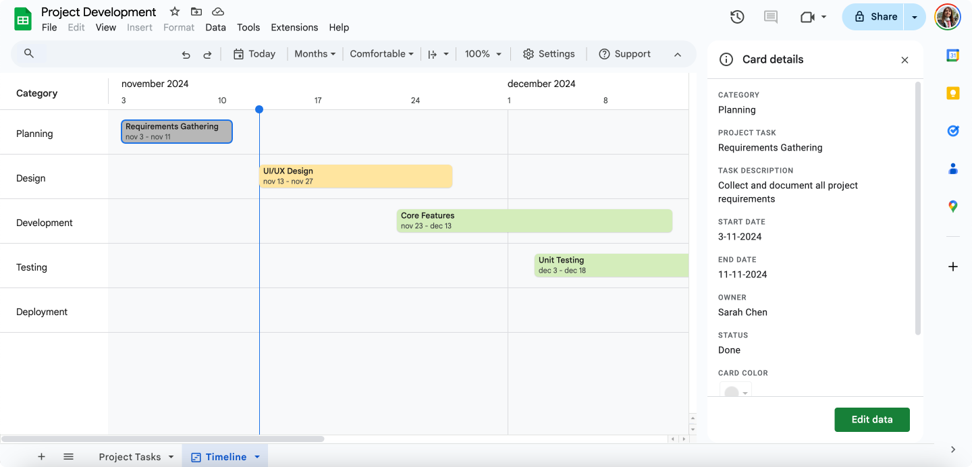Viewport: 972px width, 467px height.
Task: Click the Today button
Action: coord(254,54)
